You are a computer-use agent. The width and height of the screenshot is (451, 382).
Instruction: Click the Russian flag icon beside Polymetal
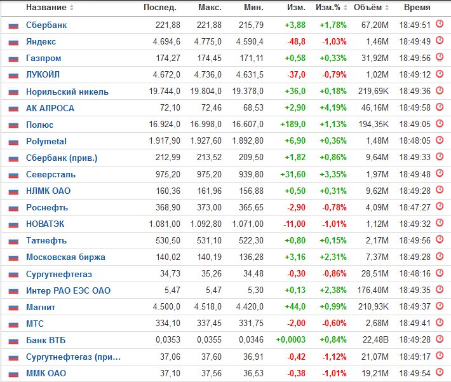pos(13,142)
